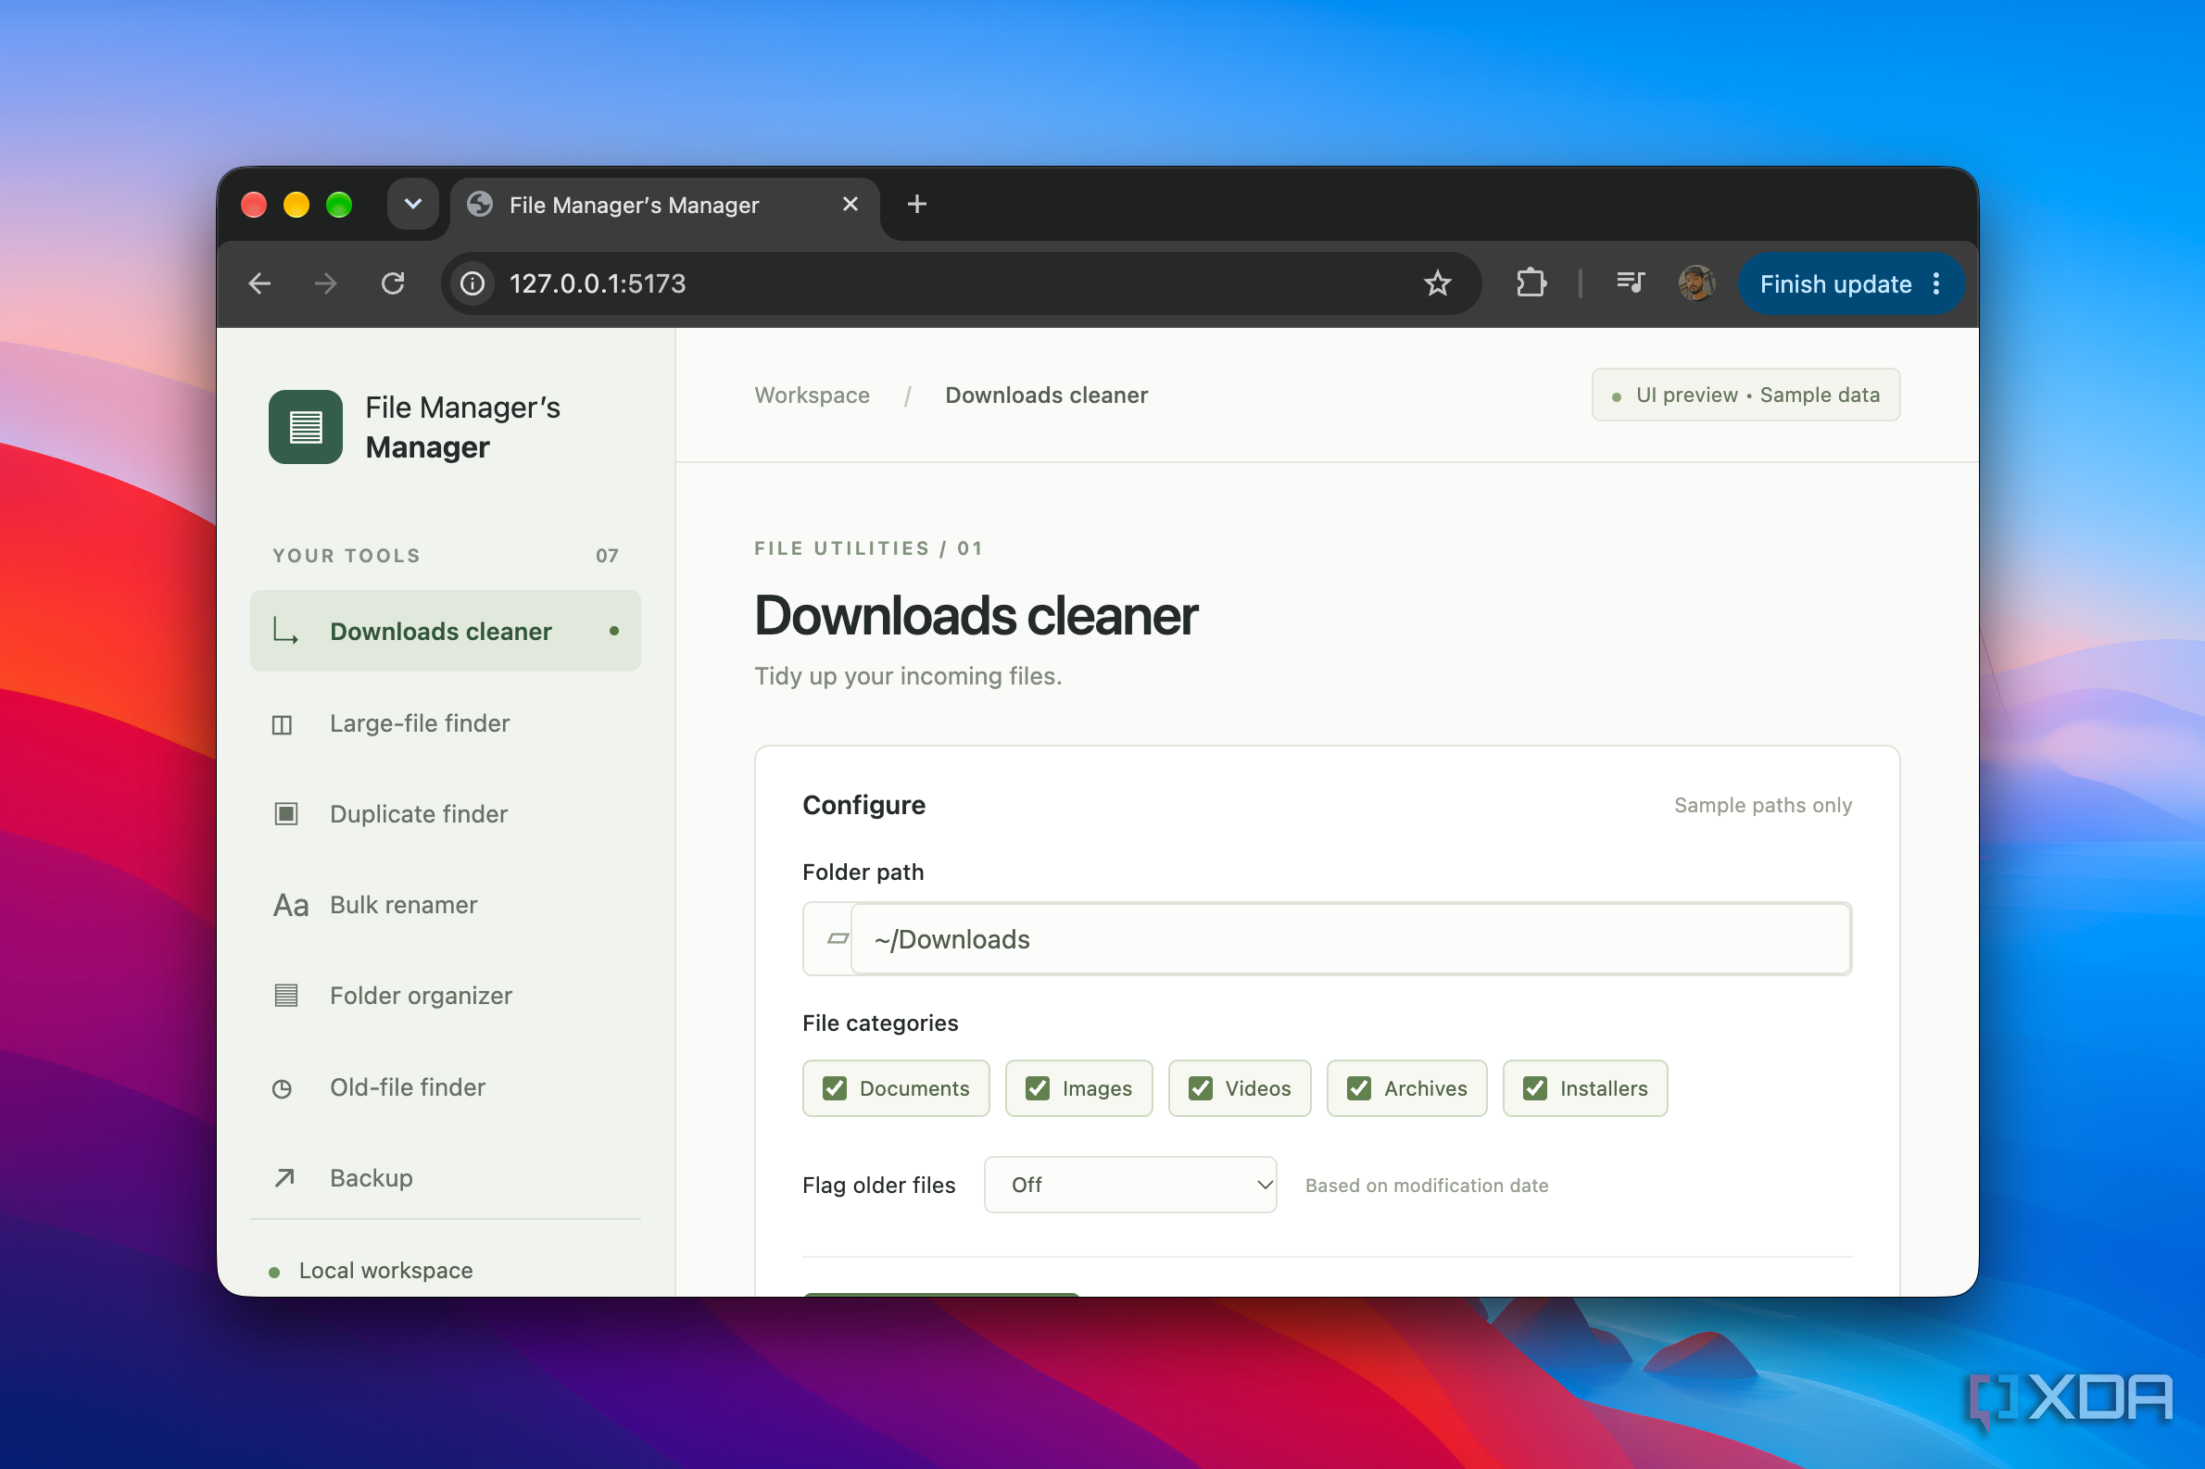Uncheck the Images category
The image size is (2205, 1469).
[1038, 1087]
